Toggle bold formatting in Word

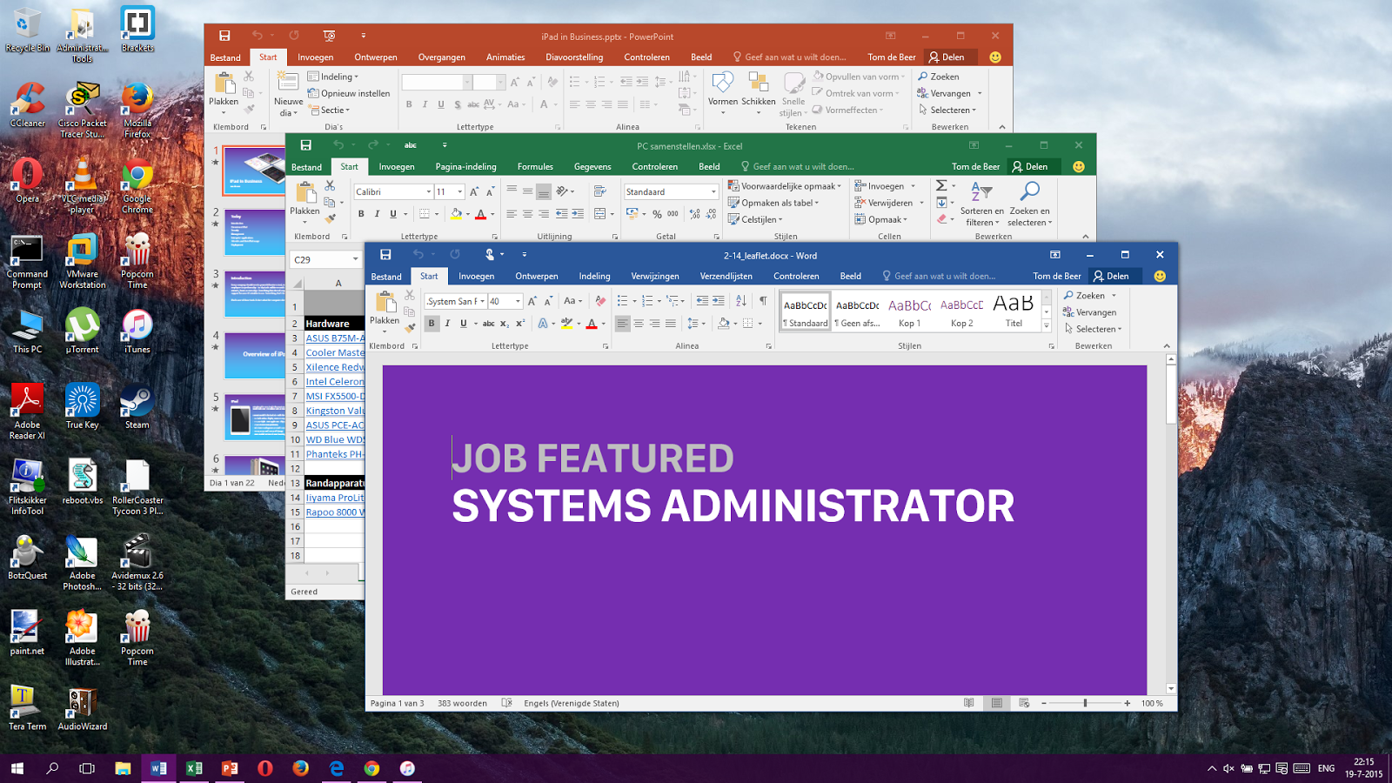coord(432,322)
